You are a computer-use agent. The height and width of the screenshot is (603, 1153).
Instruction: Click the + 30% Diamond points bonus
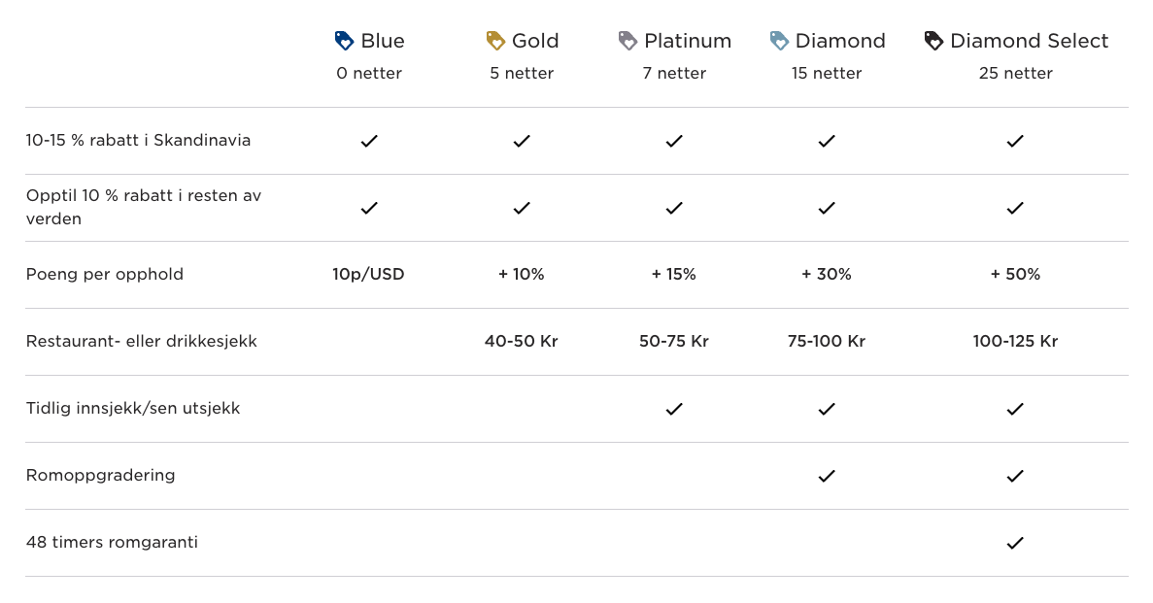(x=827, y=274)
